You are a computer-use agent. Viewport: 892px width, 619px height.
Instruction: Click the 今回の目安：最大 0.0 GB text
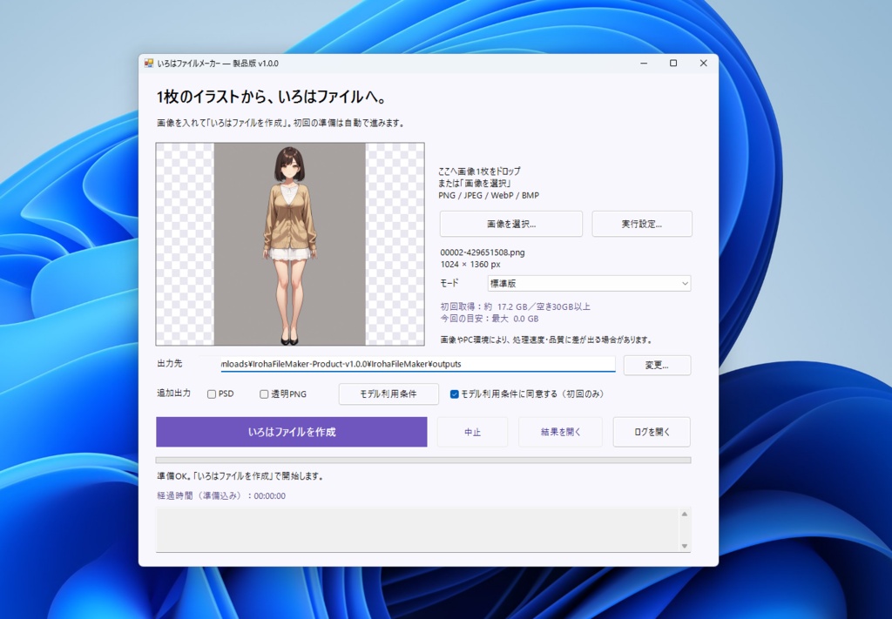[x=490, y=319]
